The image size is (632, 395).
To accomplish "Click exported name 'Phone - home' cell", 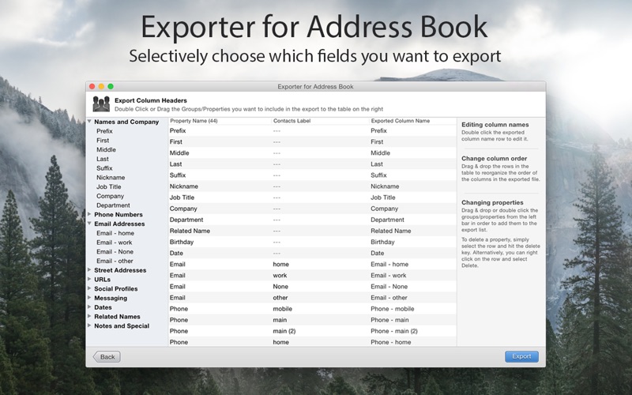I will pos(391,342).
